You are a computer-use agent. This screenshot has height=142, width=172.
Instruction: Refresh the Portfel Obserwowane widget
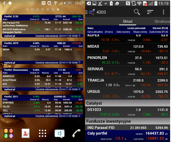[x=79, y=89]
